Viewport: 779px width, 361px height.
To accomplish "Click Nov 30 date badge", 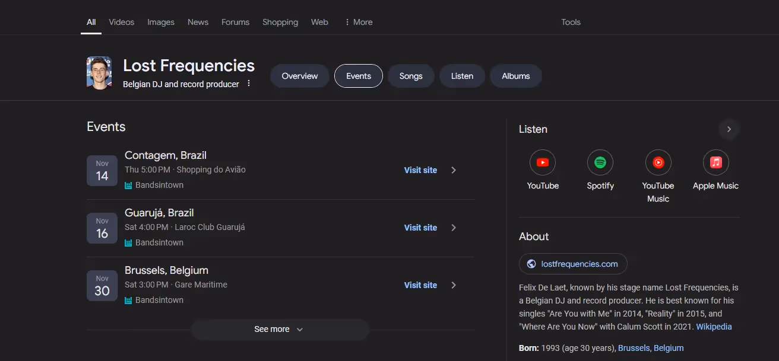I will (x=102, y=286).
